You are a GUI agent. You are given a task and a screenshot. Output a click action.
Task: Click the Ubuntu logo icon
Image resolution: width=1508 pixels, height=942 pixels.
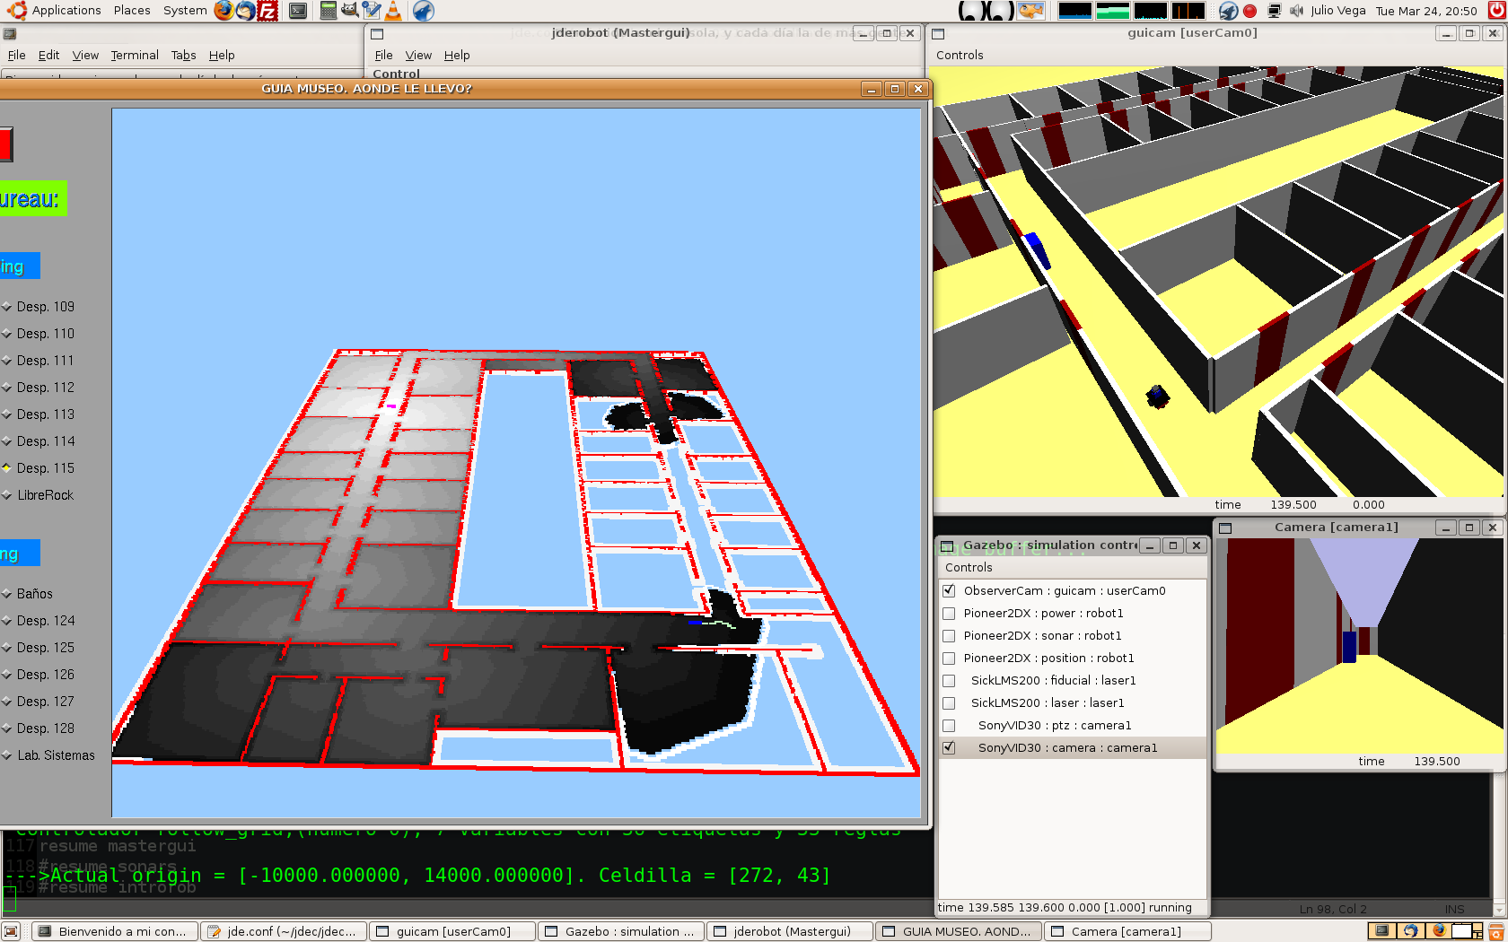(16, 11)
